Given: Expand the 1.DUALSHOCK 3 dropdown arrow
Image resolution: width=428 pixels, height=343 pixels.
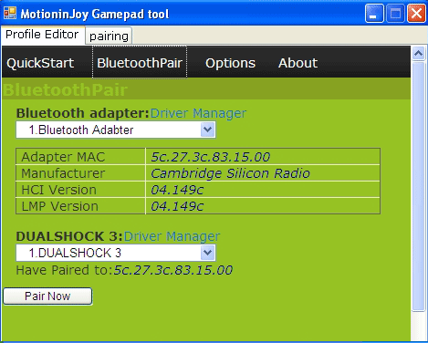Looking at the screenshot, I should click(208, 253).
